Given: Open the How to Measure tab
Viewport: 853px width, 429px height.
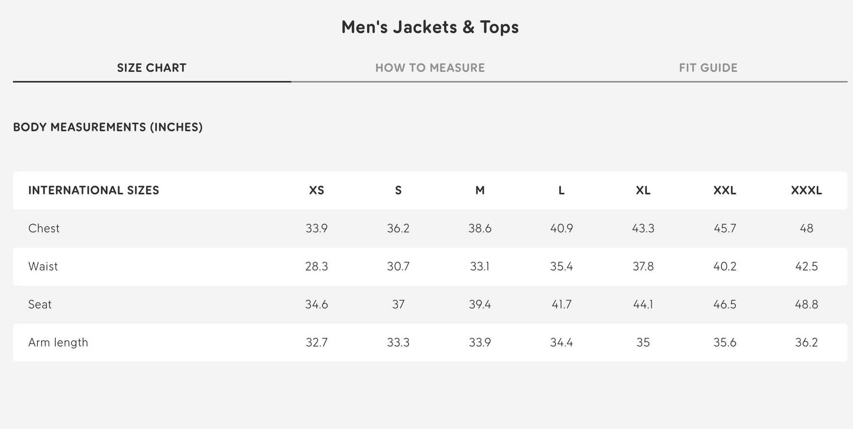Looking at the screenshot, I should [430, 68].
